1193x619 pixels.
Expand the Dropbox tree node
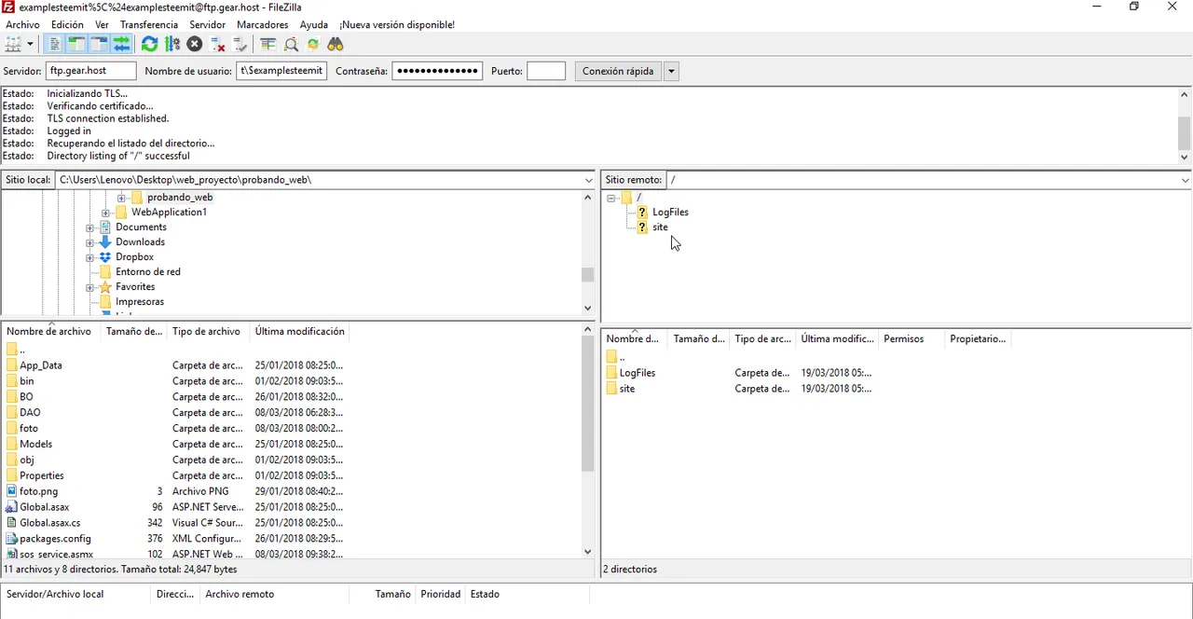[89, 257]
